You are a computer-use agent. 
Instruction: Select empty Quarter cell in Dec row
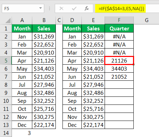click(119, 125)
